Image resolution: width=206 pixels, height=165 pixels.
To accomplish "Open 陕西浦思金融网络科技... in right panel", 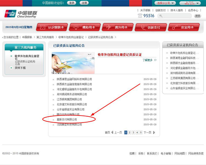I will pyautogui.click(x=184, y=58).
